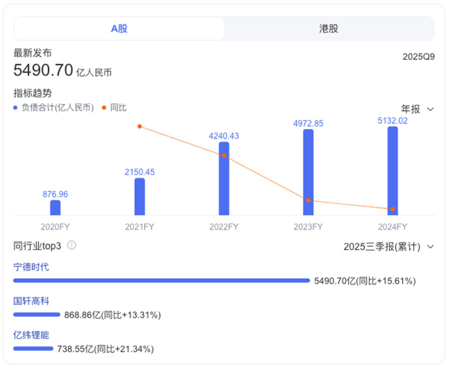Select the 2020FY bar in the chart
The width and height of the screenshot is (450, 368).
pos(55,207)
